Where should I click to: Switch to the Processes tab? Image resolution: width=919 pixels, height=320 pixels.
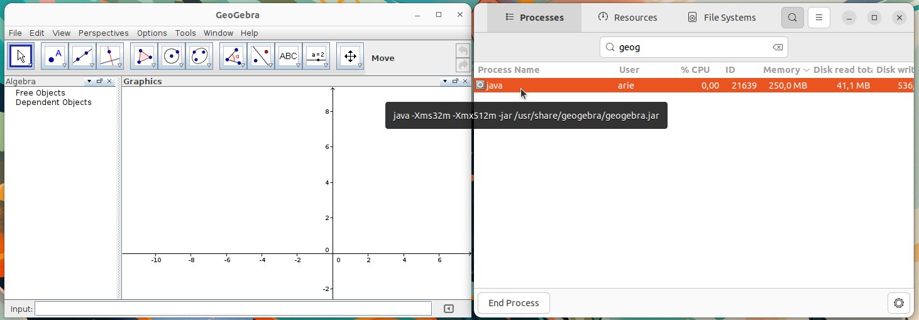click(534, 18)
